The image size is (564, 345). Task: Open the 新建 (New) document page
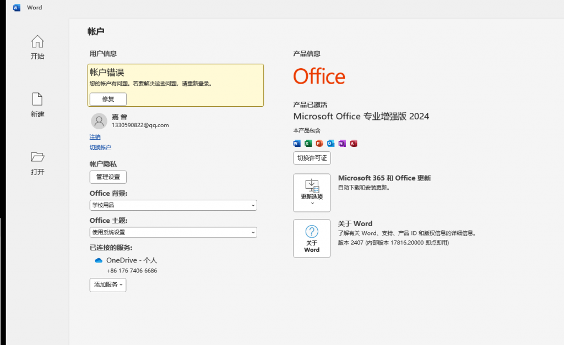(37, 106)
